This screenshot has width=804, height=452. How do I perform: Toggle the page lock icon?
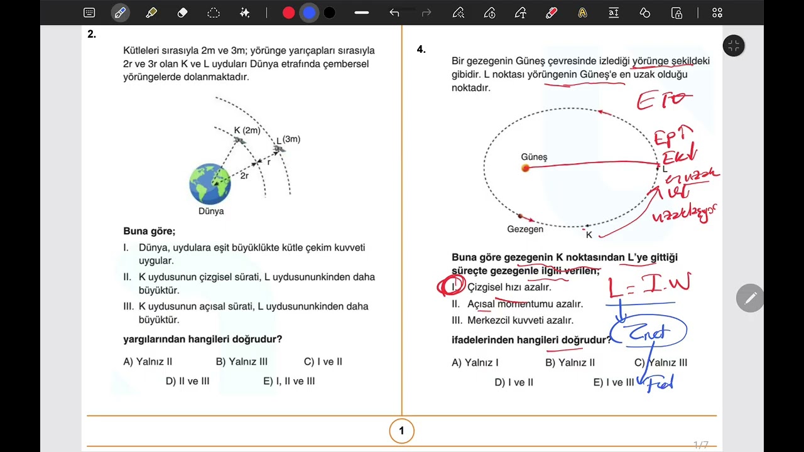point(676,13)
